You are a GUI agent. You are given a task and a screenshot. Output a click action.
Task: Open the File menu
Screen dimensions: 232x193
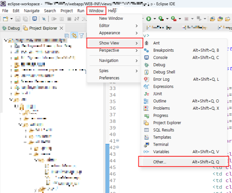click(5, 11)
